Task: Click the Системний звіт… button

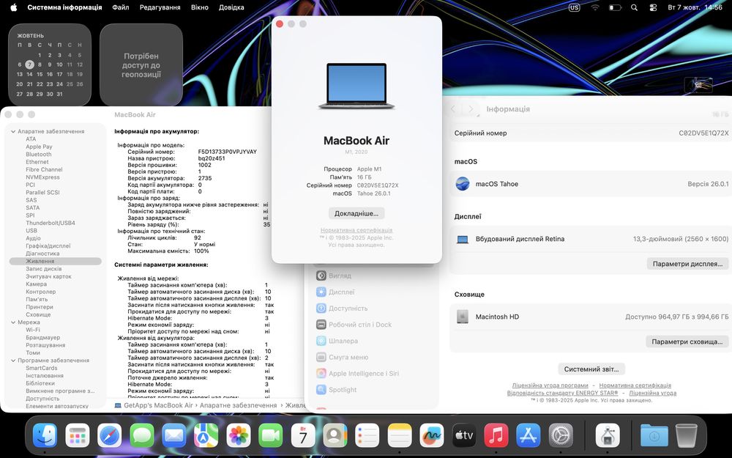Action: (x=591, y=369)
